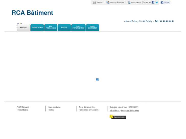The height and width of the screenshot is (139, 186).
Task: Click the printer icon to print
Action: click(x=94, y=2)
